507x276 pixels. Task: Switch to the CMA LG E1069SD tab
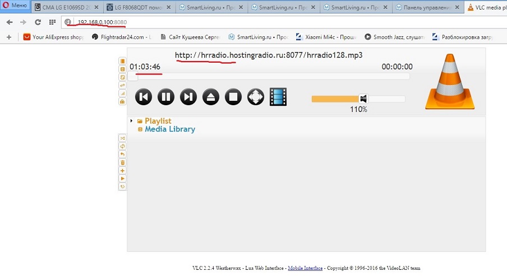(67, 7)
